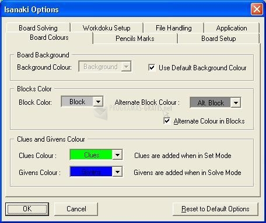Screen dimensions: 266x223
Task: Switch to the Board Solving tab
Action: pyautogui.click(x=38, y=28)
